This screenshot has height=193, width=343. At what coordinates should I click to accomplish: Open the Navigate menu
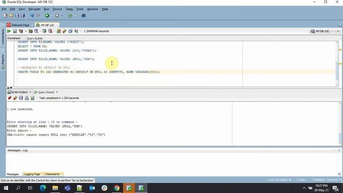point(34,9)
